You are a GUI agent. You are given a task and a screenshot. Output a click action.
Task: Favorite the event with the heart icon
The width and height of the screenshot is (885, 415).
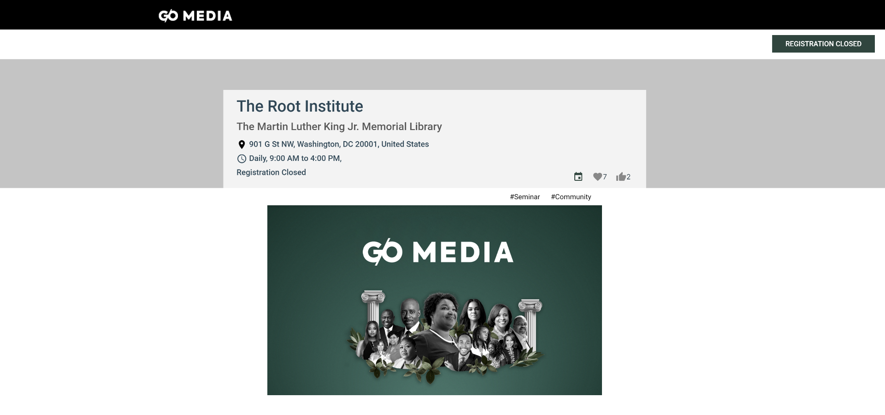tap(597, 177)
